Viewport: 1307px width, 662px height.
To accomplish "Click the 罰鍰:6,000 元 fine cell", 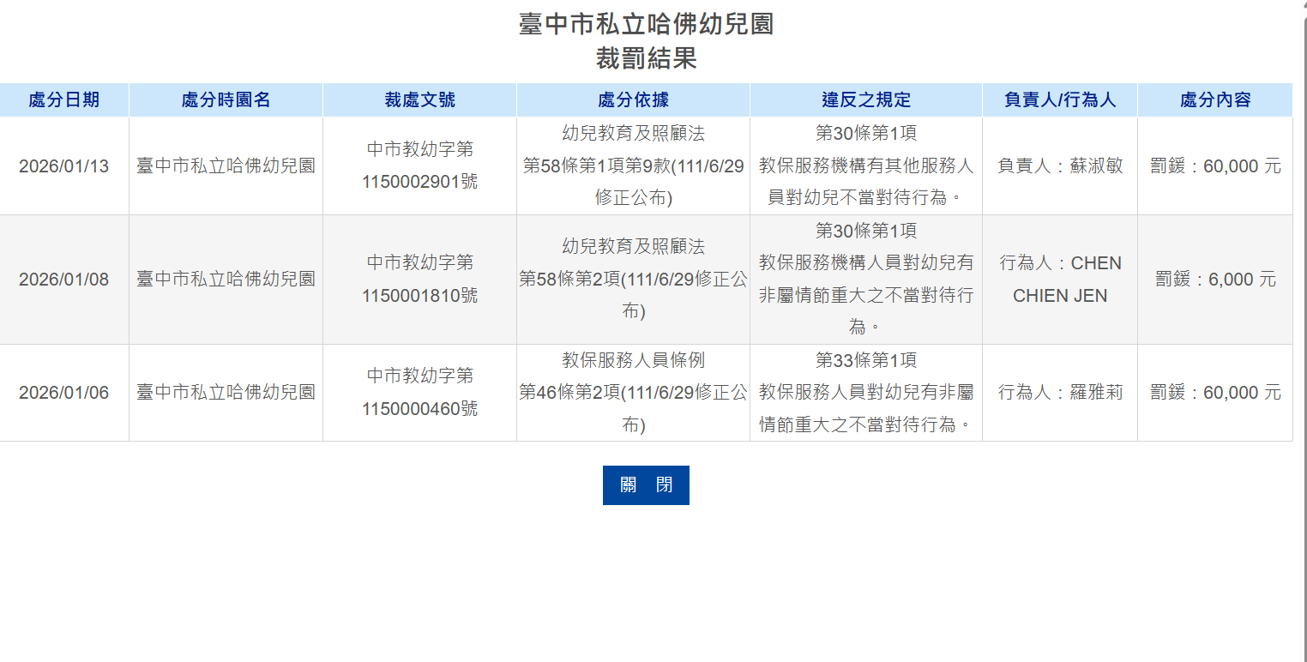I will pos(1215,280).
